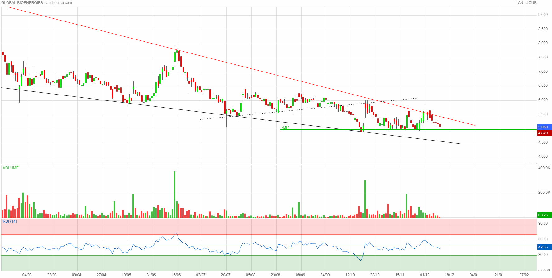Click the 04/01 date label
552x278 pixels.
tap(474, 275)
